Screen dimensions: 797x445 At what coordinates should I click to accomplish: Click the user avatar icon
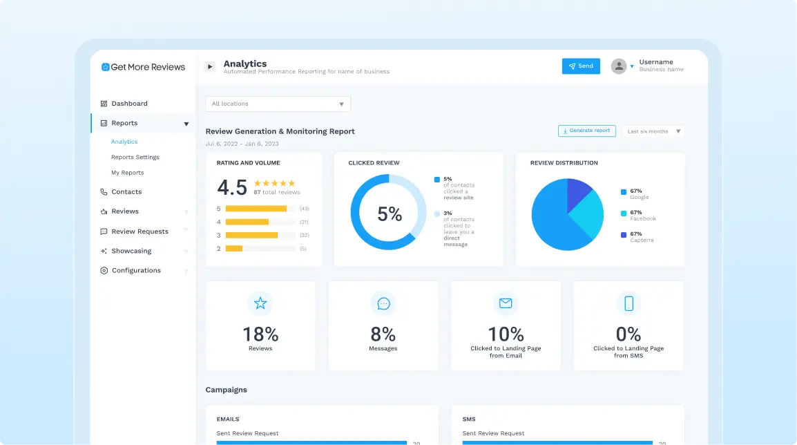coord(619,66)
